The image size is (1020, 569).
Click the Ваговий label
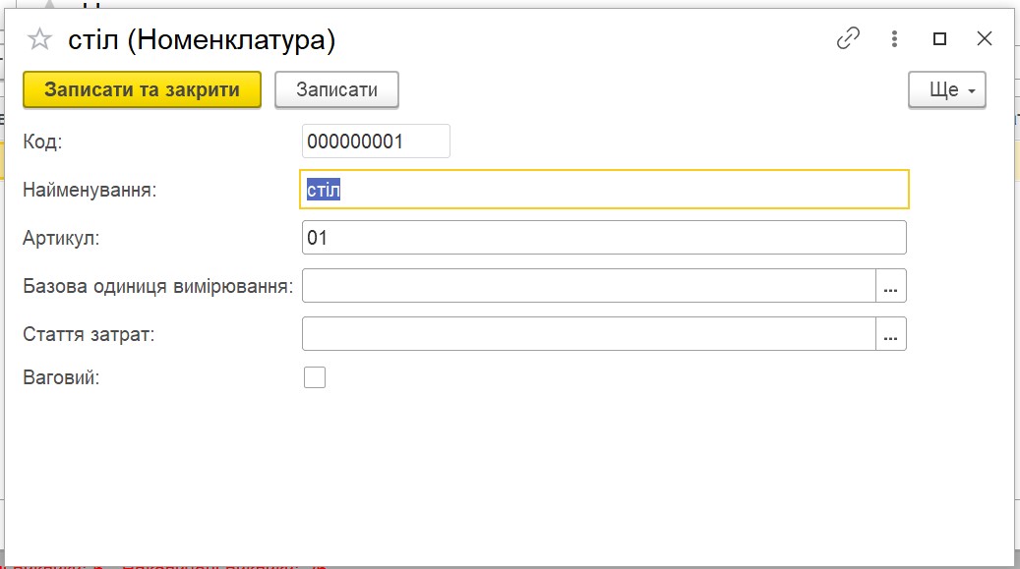[x=61, y=377]
